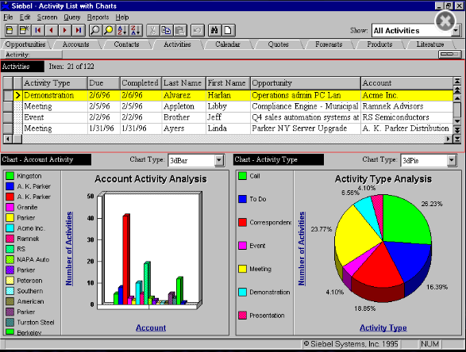Click the Meeting yellow legend swatch
This screenshot has height=352, width=466.
[x=242, y=269]
